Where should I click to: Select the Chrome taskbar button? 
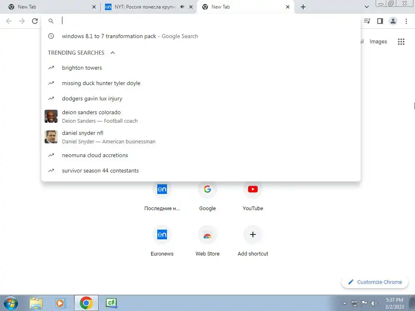point(86,303)
